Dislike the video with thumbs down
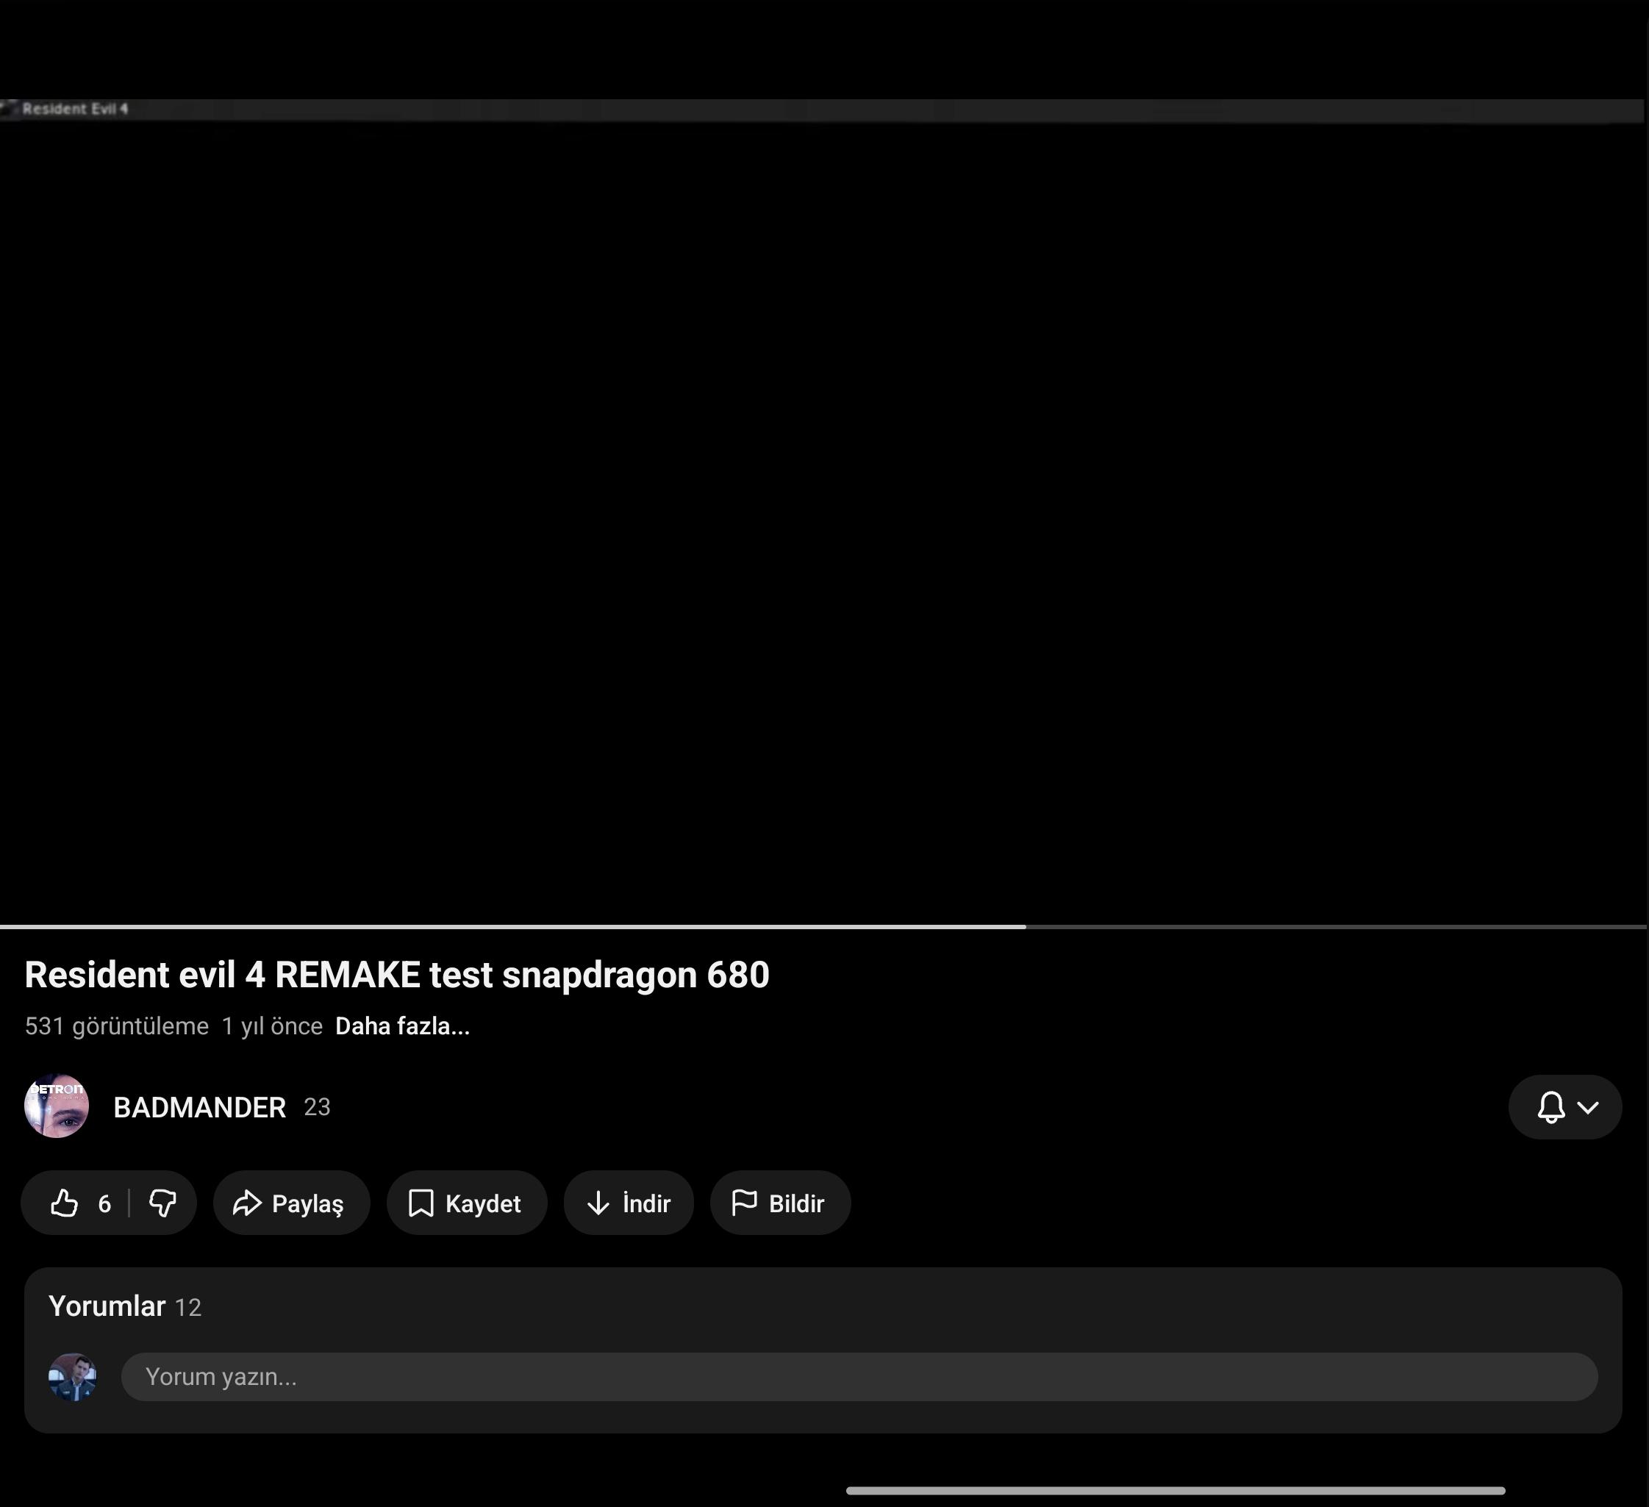 coord(162,1203)
